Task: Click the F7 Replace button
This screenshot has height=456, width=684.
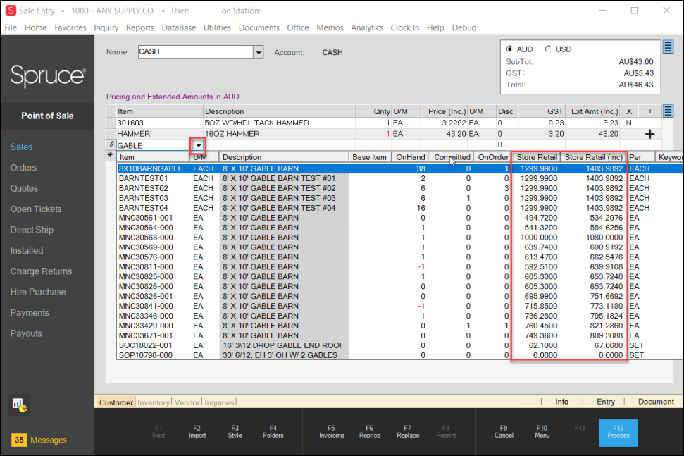Action: point(408,431)
